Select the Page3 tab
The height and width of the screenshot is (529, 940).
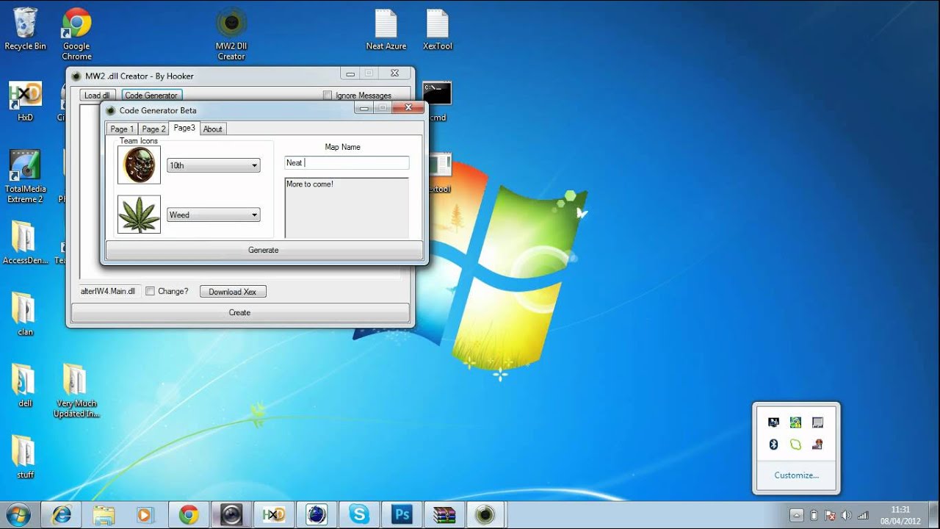click(184, 128)
